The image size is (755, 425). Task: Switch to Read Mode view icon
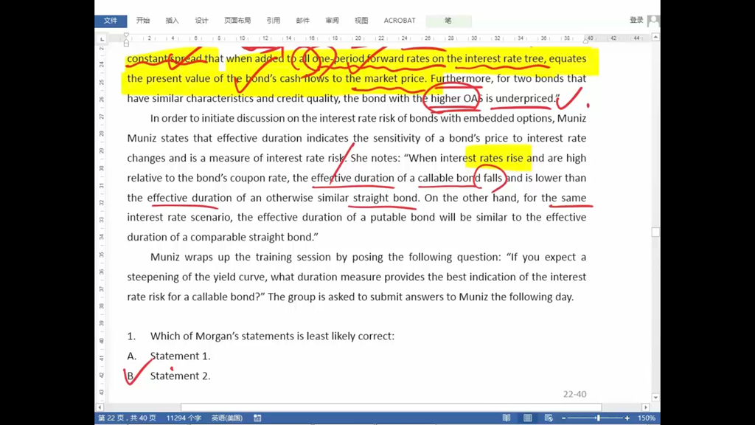506,418
